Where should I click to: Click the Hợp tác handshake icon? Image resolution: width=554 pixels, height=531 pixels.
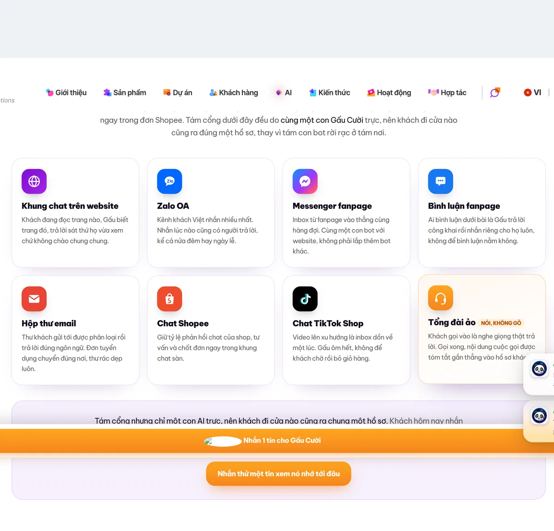point(433,92)
